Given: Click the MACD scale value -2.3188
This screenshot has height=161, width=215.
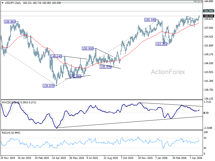Looking at the screenshot, I should click(208, 128).
